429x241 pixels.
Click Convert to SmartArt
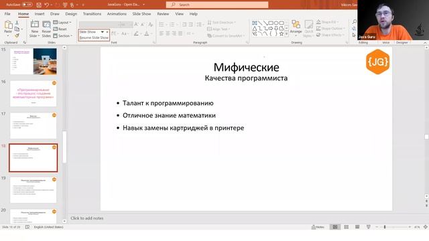pyautogui.click(x=226, y=35)
